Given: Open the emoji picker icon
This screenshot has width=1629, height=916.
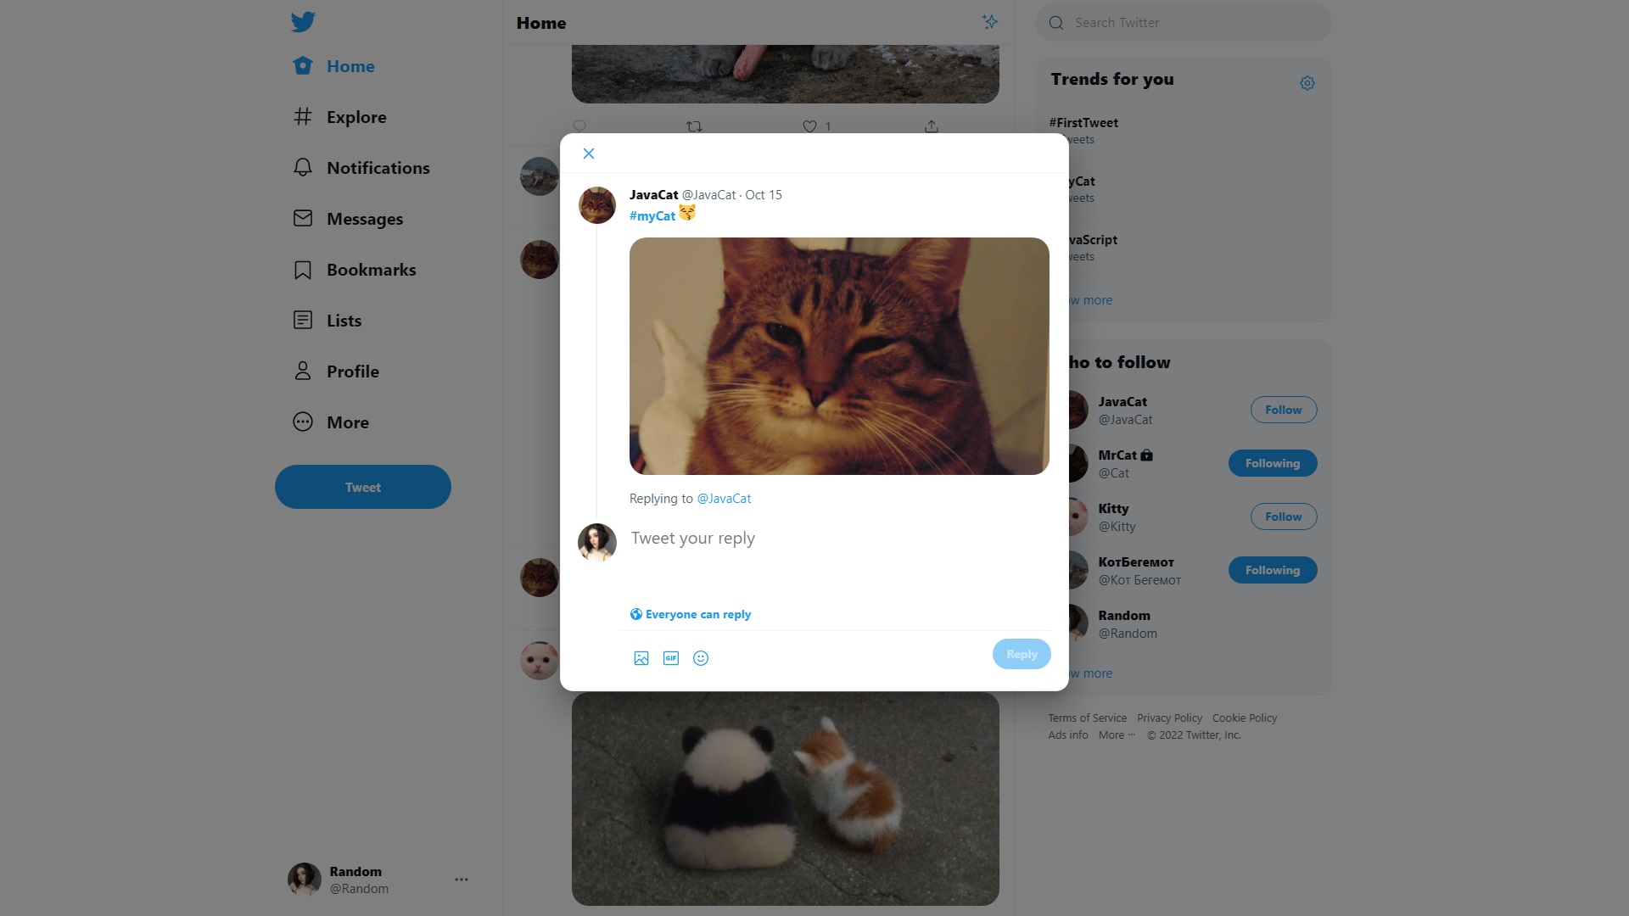Looking at the screenshot, I should coord(701,658).
